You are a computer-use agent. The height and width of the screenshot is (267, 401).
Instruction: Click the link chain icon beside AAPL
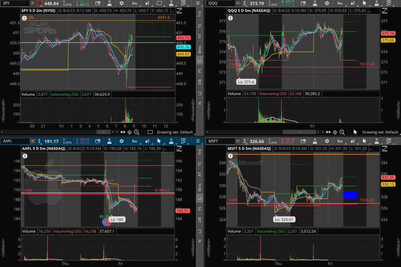[x=40, y=141]
